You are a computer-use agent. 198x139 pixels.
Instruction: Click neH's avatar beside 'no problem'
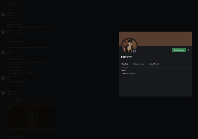(3, 14)
